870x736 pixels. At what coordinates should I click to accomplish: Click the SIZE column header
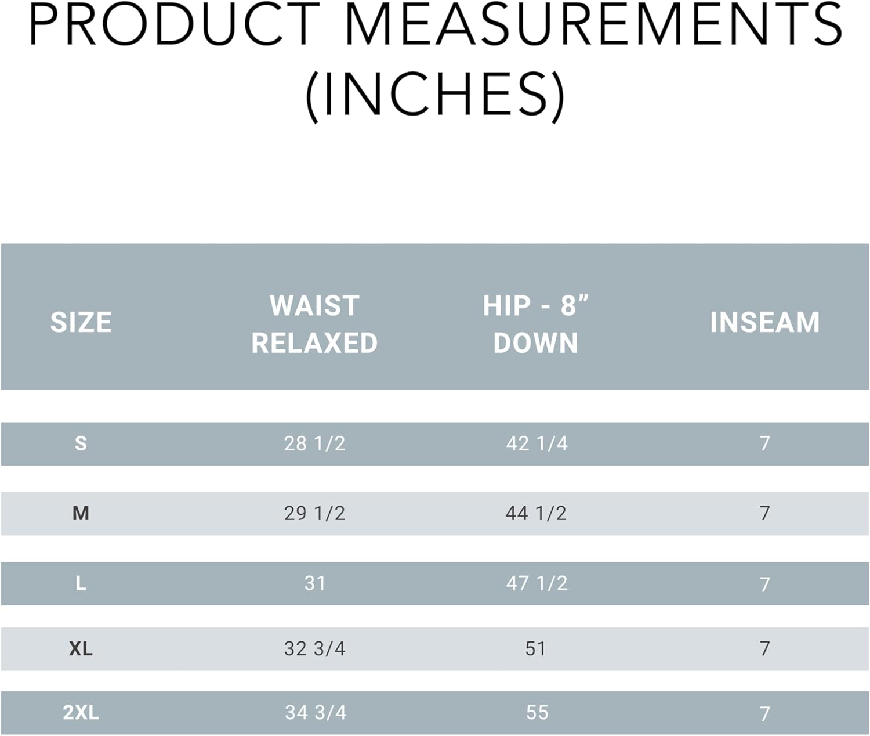[81, 322]
